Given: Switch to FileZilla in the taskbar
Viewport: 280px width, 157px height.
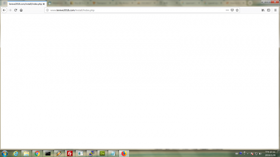Looking at the screenshot, I should (x=70, y=153).
